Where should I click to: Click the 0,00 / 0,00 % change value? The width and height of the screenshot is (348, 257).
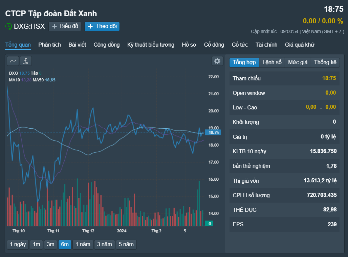click(x=323, y=21)
